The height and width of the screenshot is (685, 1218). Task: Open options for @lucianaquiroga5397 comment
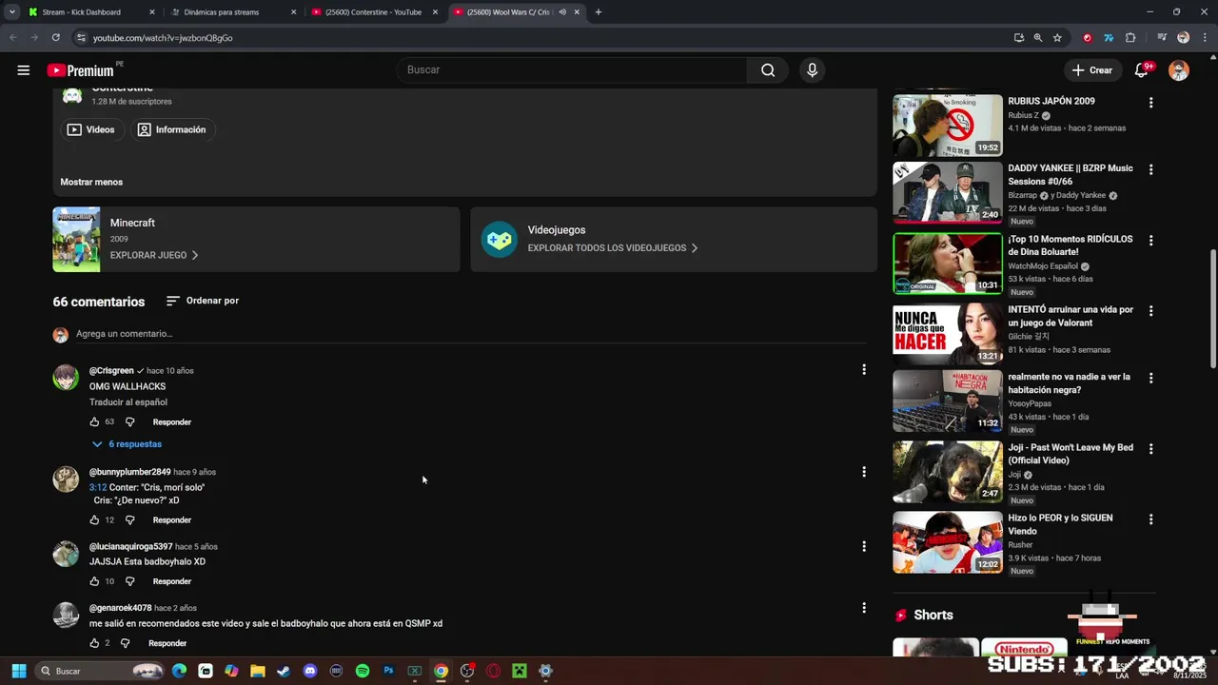864,546
